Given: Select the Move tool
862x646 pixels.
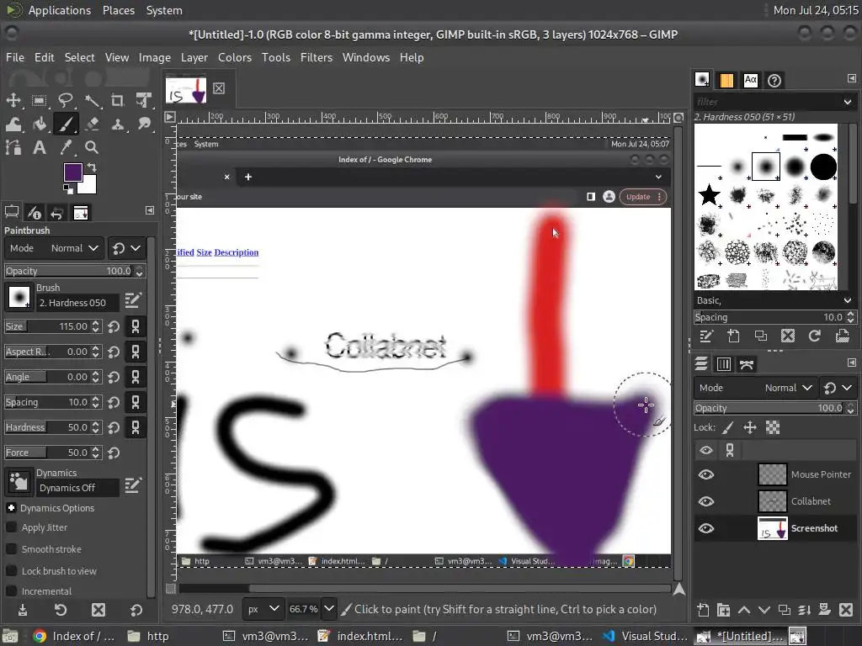Looking at the screenshot, I should click(x=13, y=100).
